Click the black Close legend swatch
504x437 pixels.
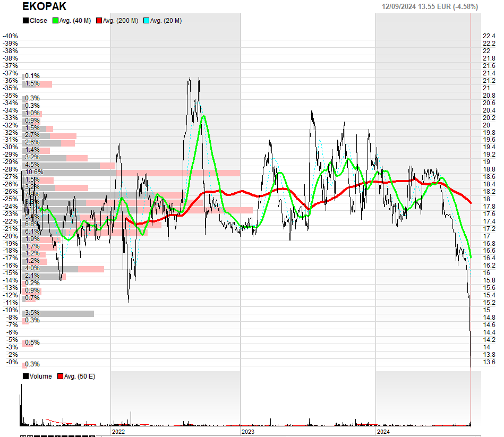[x=25, y=21]
